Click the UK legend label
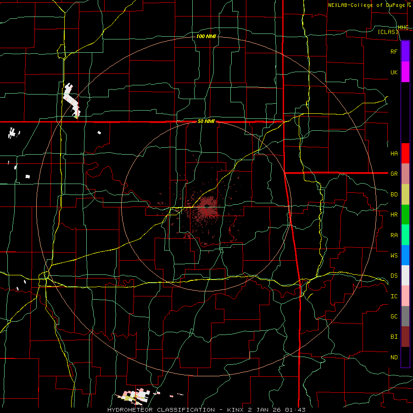 [394, 72]
